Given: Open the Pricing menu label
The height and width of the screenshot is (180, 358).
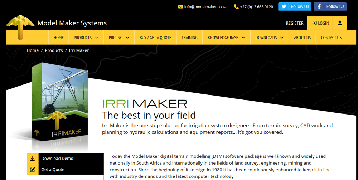Looking at the screenshot, I should (x=116, y=38).
